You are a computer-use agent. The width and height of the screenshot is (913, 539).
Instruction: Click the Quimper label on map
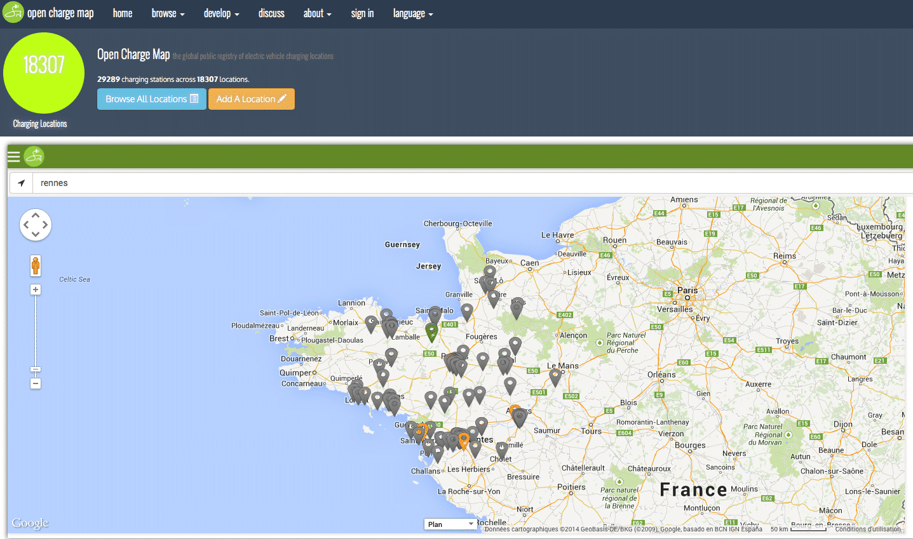point(296,373)
